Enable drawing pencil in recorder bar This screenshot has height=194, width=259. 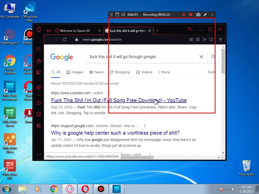point(205,14)
